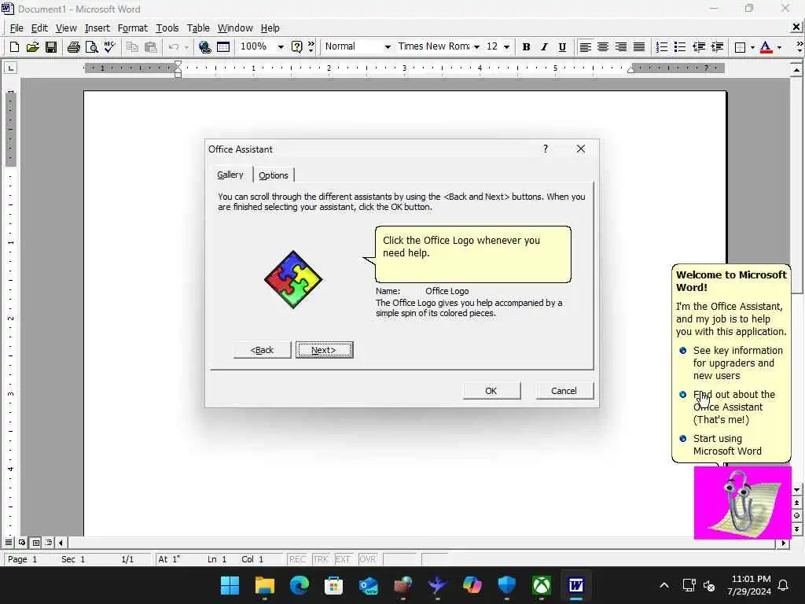
Task: Paste from clipboard toolbar icon
Action: (x=150, y=47)
